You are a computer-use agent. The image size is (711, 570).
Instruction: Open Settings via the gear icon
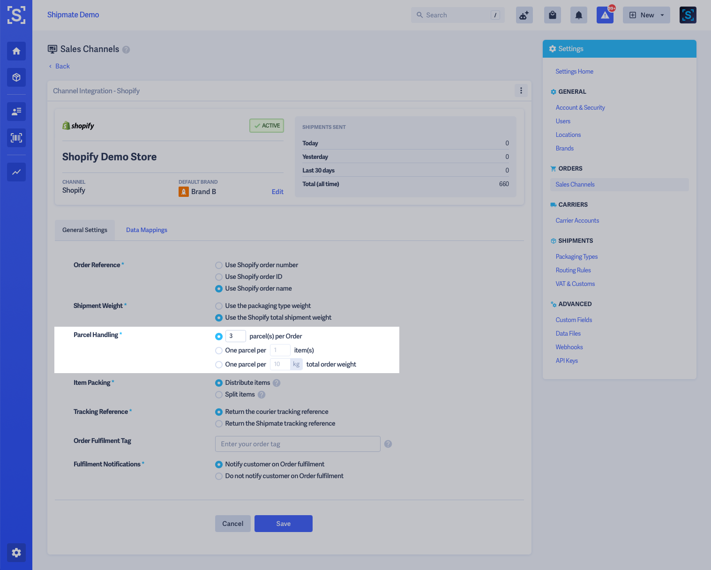tap(16, 553)
